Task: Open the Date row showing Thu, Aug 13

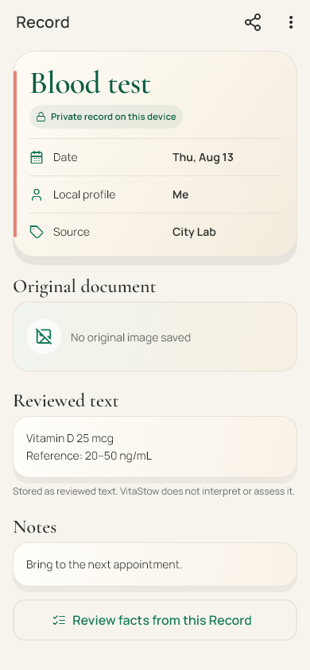Action: [156, 157]
